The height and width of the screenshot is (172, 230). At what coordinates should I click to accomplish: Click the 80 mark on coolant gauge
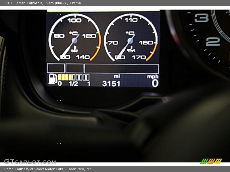click(x=59, y=36)
